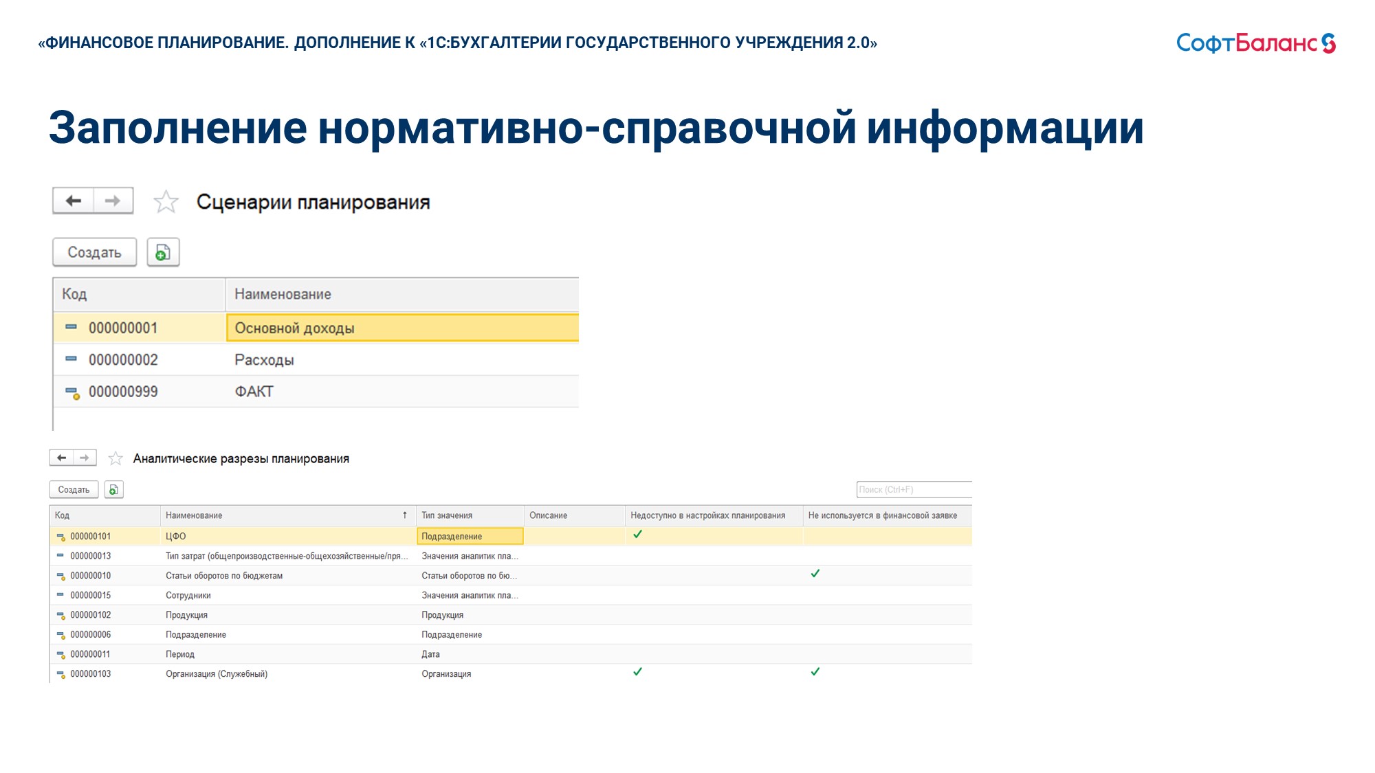Click row icon of code 000000102
The height and width of the screenshot is (773, 1375).
pyautogui.click(x=61, y=616)
